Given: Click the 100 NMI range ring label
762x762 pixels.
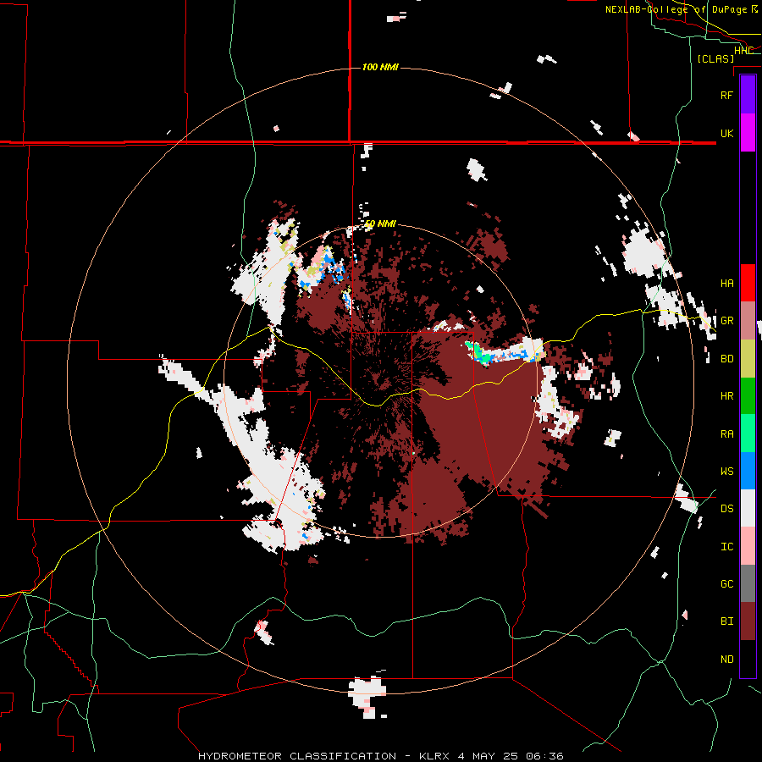Looking at the screenshot, I should click(x=380, y=67).
